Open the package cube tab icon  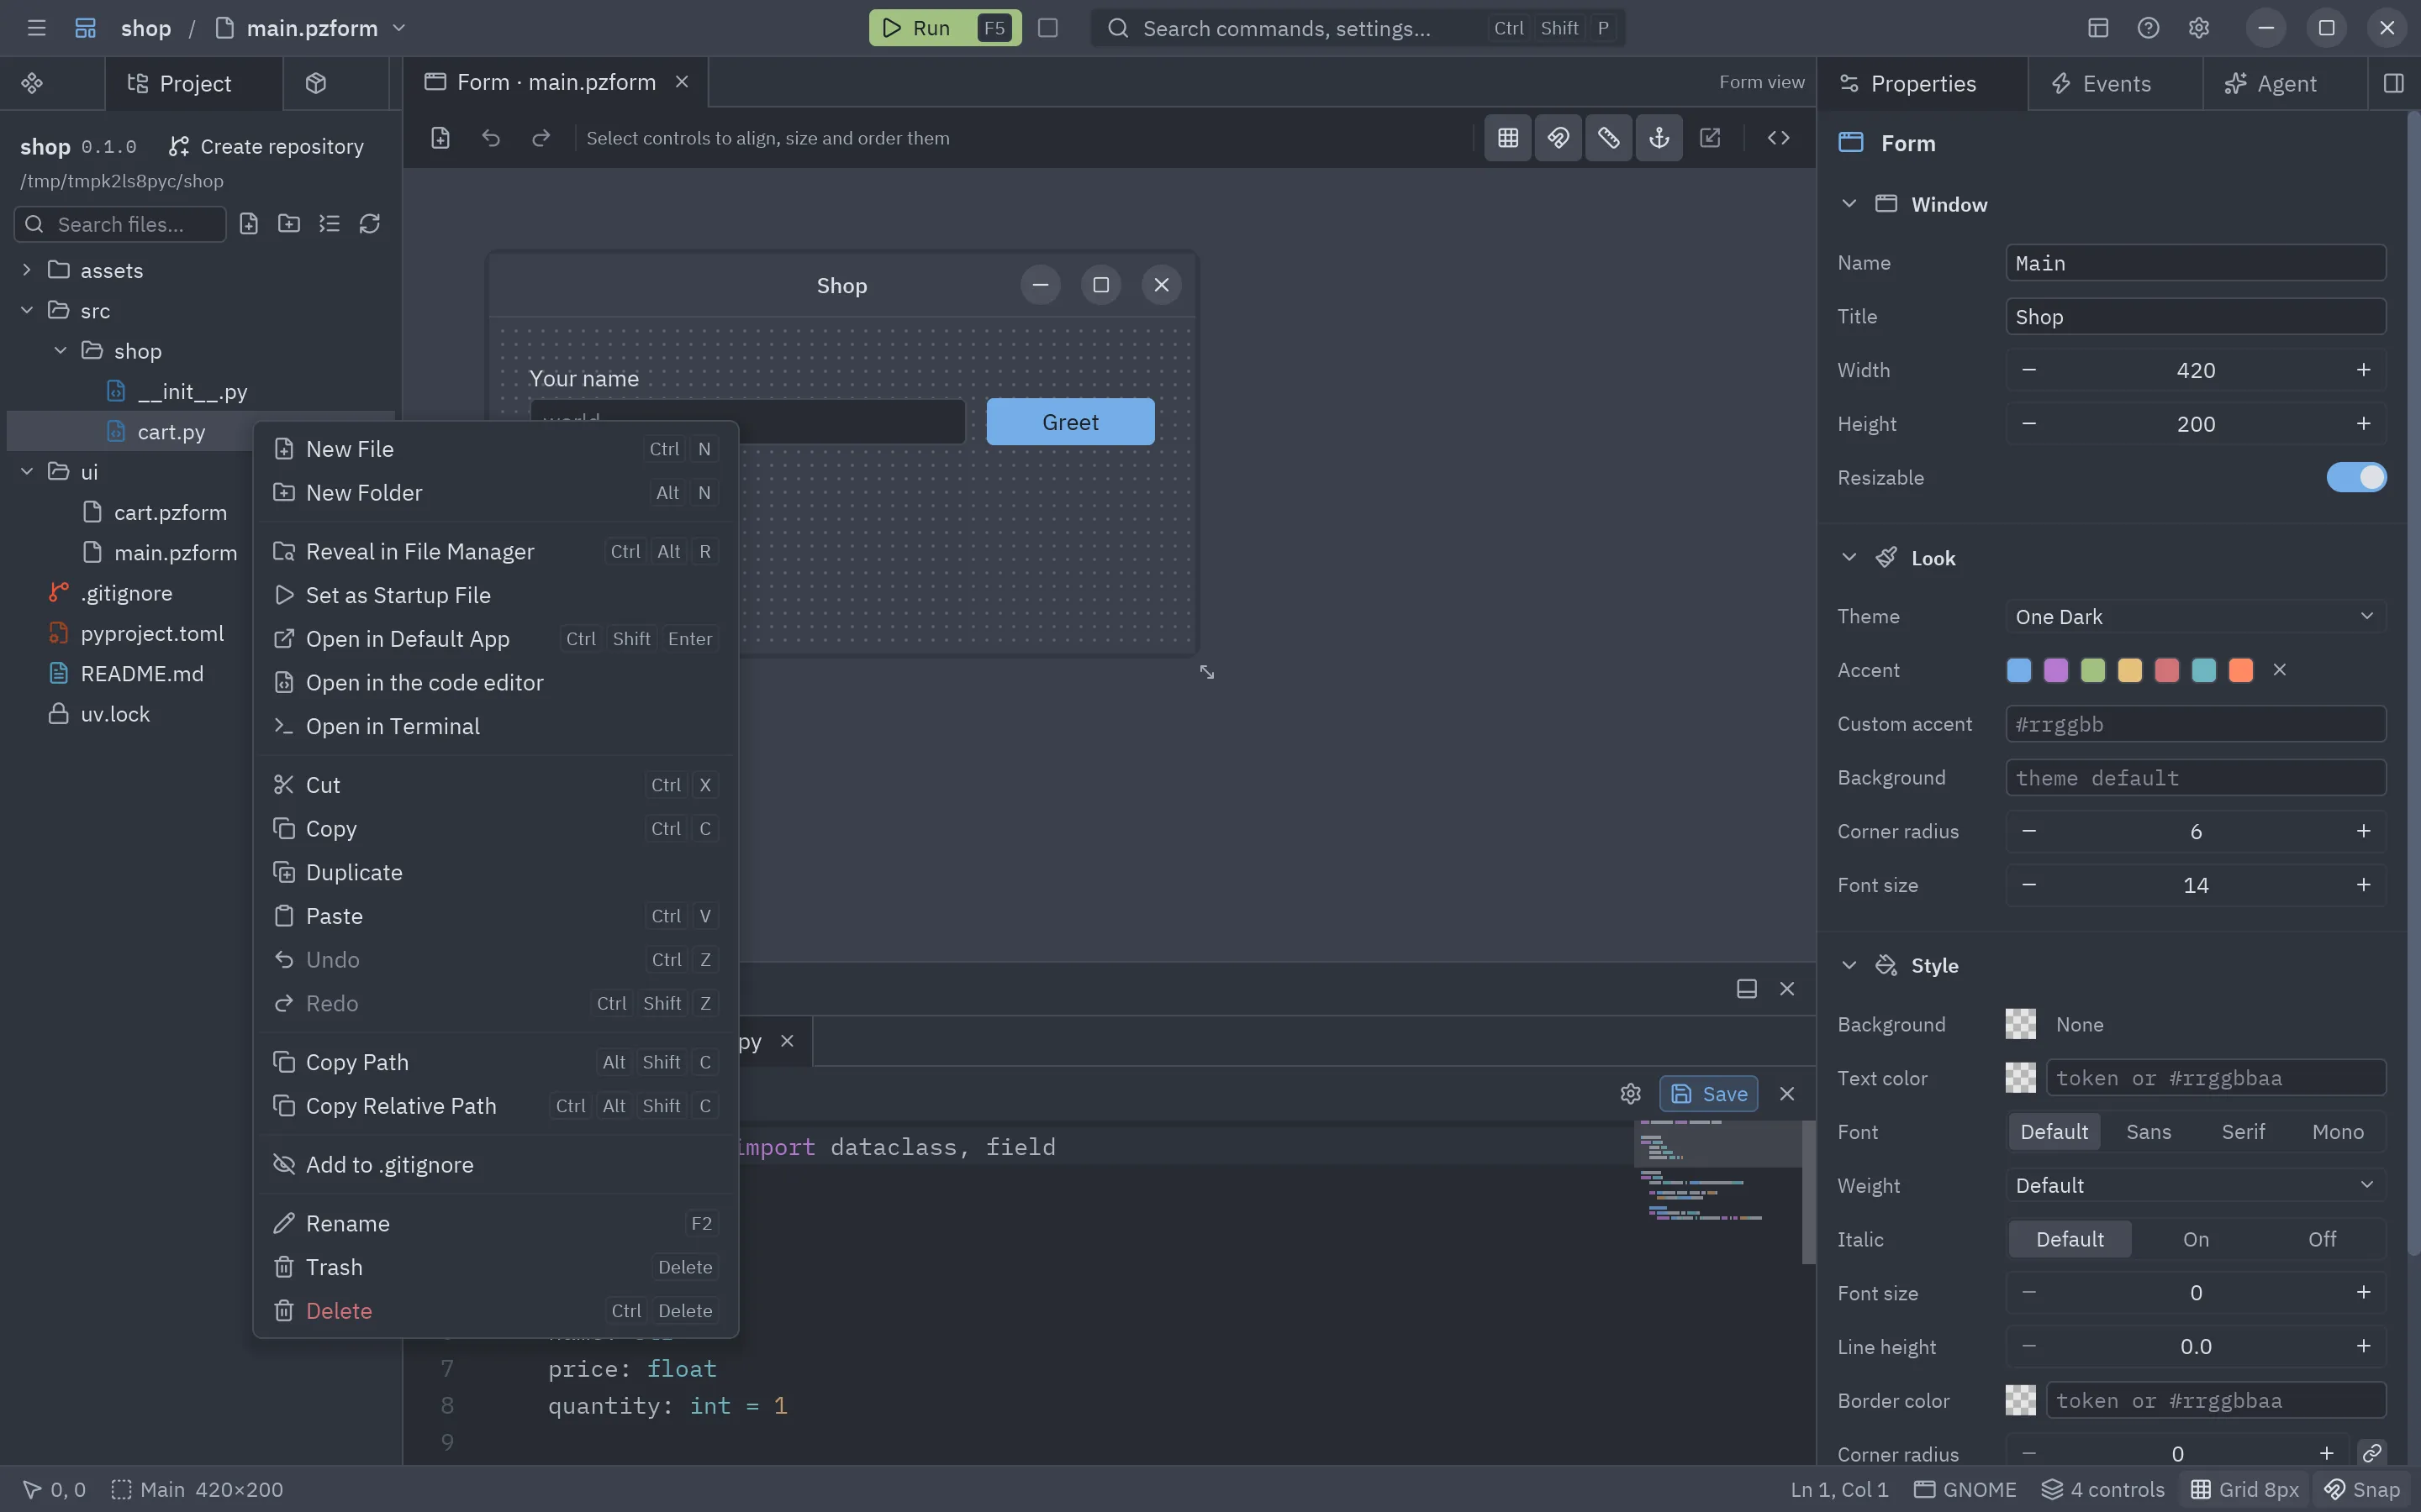[x=316, y=83]
